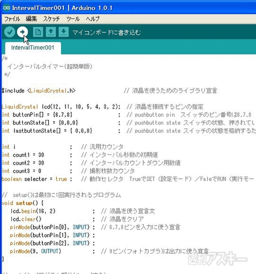Click the setup()は最初に1回実行される comment line
The image size is (256, 274).
pyautogui.click(x=62, y=195)
